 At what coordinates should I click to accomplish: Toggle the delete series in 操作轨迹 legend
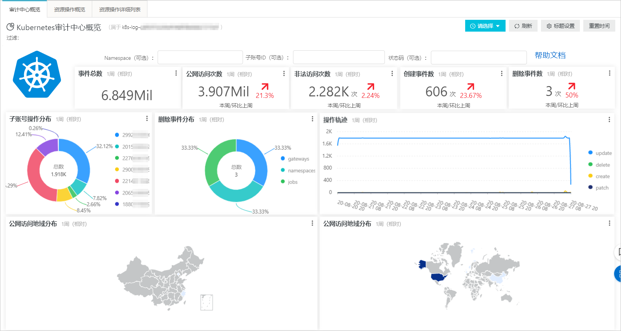[602, 165]
